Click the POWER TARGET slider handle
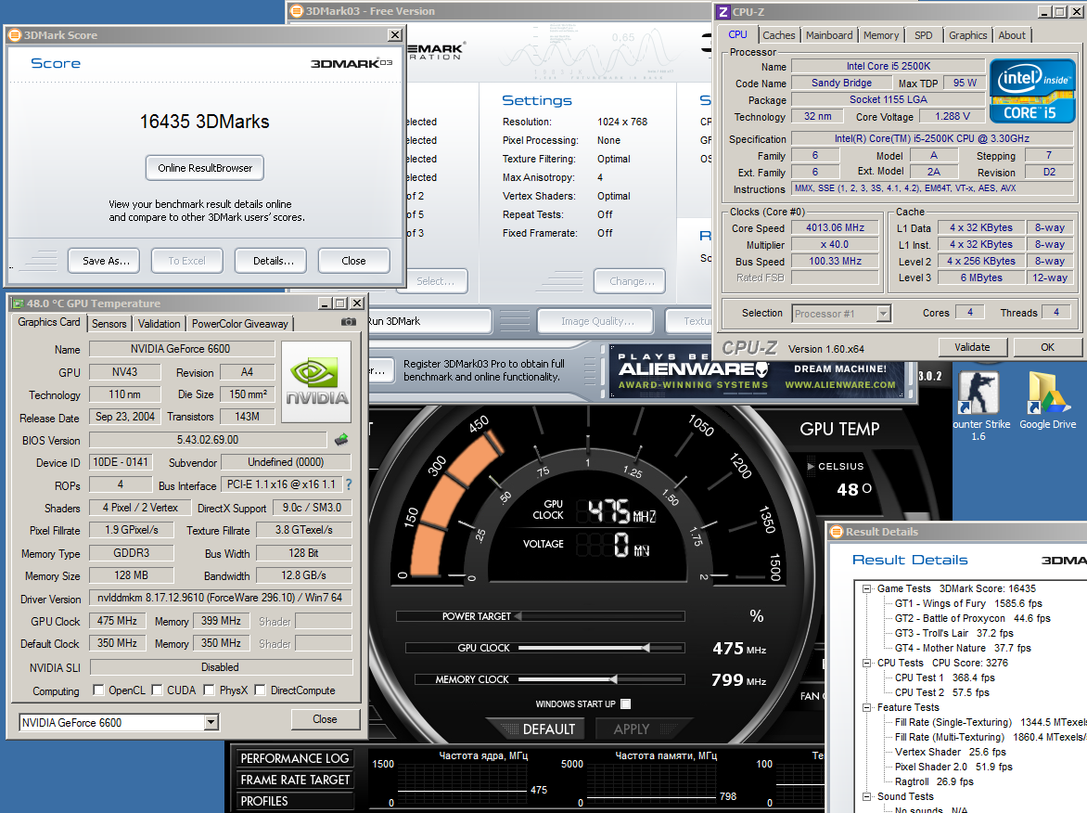This screenshot has height=813, width=1087. point(518,616)
